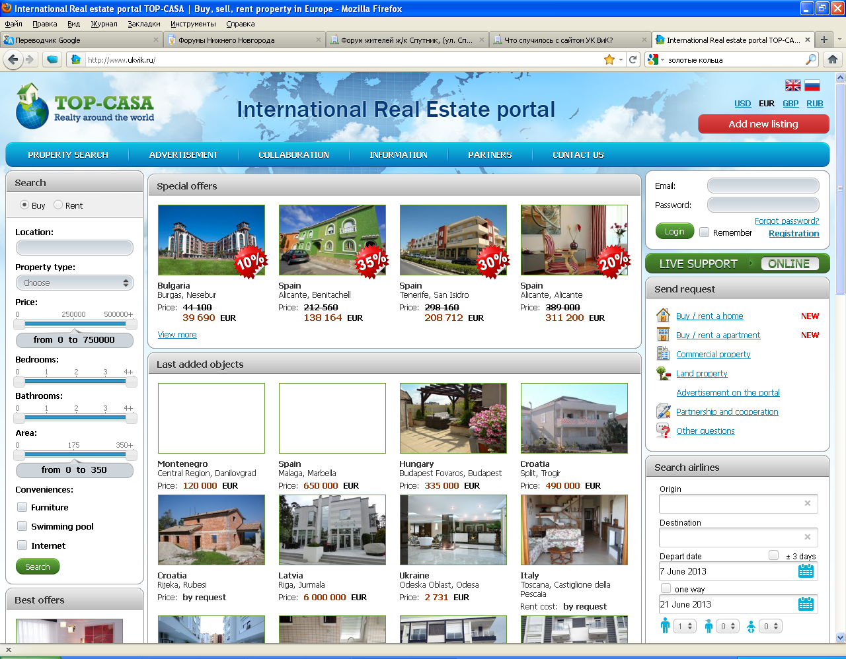Click the Russian flag language icon
The image size is (846, 659).
[x=812, y=85]
